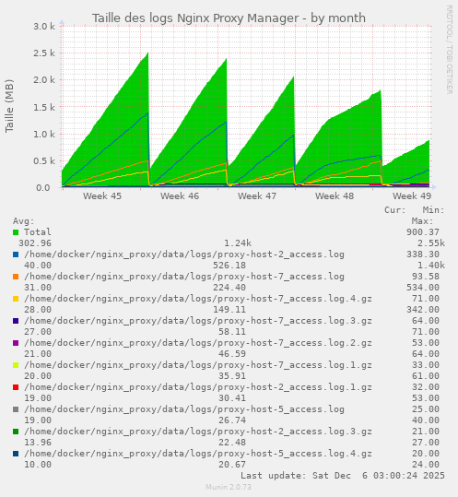Click the Total average value 1.24k
Image resolution: width=458 pixels, height=497 pixels.
238,243
